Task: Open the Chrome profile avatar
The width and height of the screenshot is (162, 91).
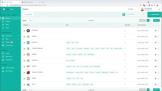Action: pos(157,5)
